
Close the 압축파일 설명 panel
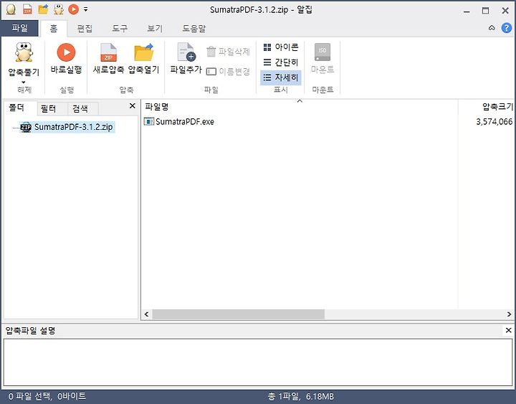coord(508,330)
